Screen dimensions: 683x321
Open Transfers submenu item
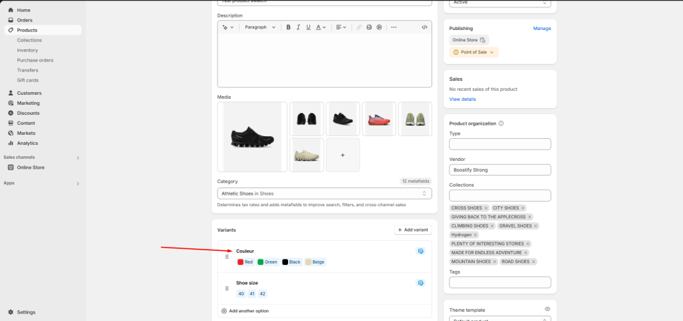27,70
